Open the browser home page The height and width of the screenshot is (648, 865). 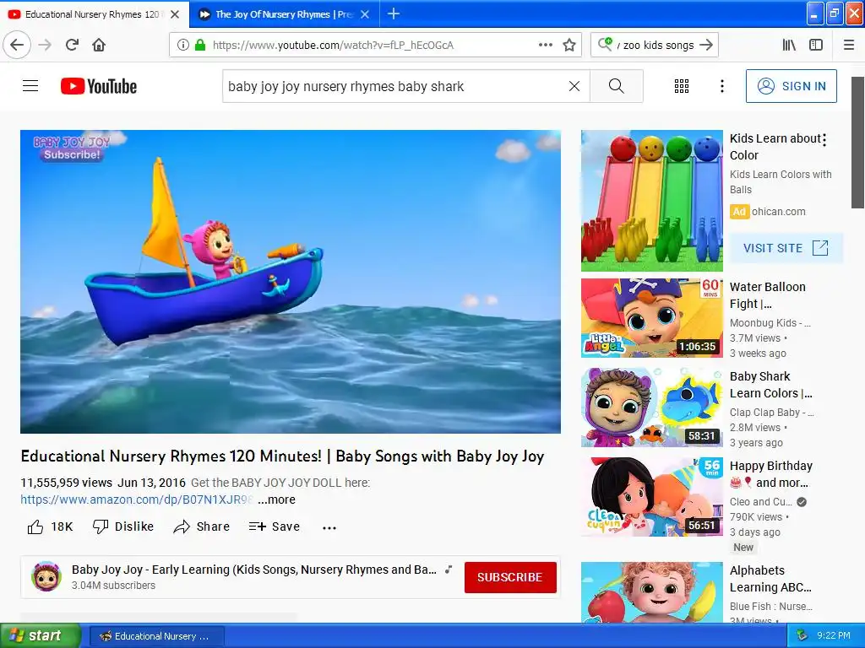[99, 45]
